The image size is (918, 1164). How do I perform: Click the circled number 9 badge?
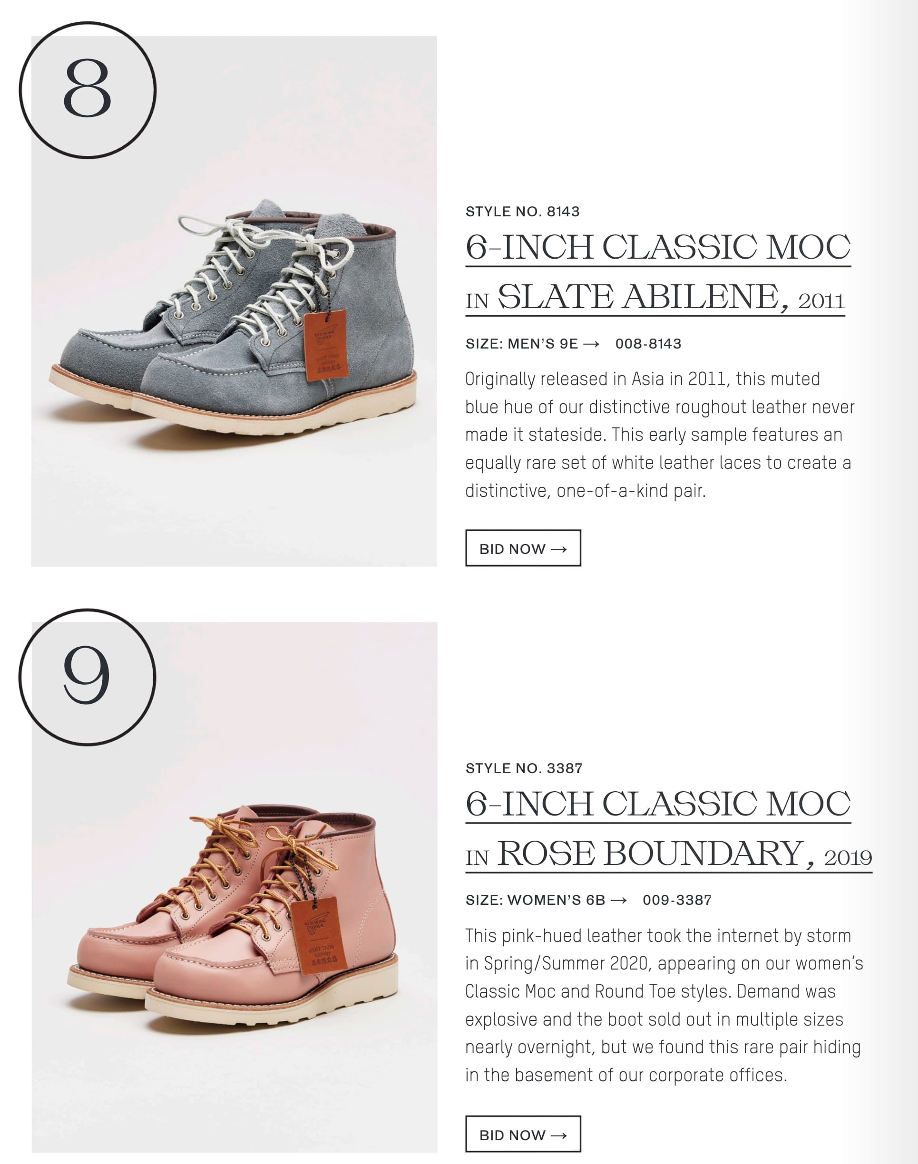pyautogui.click(x=87, y=677)
